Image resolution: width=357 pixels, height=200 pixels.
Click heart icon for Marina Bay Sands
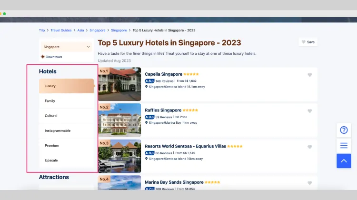tap(310, 183)
